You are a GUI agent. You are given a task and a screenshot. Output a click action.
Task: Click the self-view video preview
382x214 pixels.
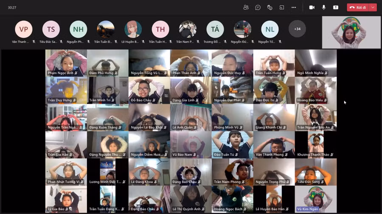pos(351,33)
